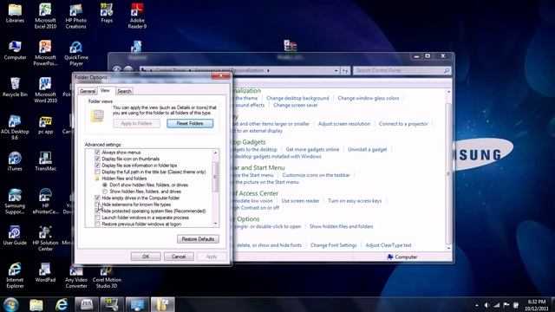Switch to the Search tab

(124, 91)
